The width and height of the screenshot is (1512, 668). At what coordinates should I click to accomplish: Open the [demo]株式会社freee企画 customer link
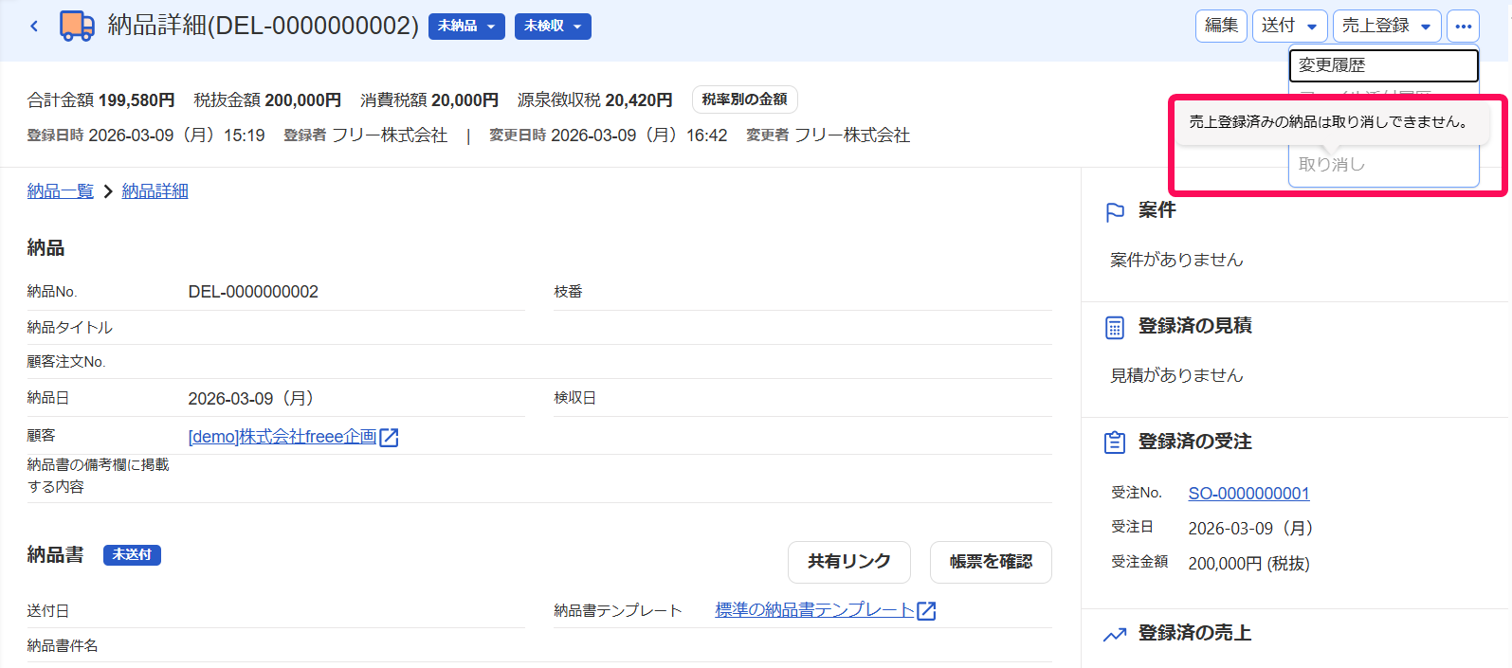tap(282, 437)
